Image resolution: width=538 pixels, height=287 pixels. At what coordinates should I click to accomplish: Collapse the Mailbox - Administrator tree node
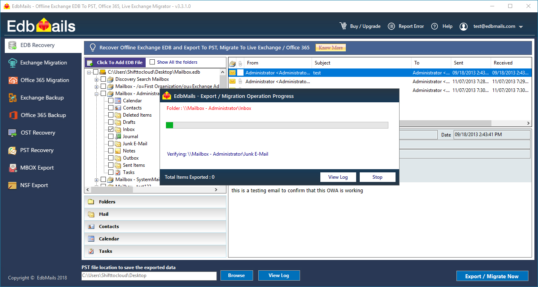pyautogui.click(x=96, y=93)
